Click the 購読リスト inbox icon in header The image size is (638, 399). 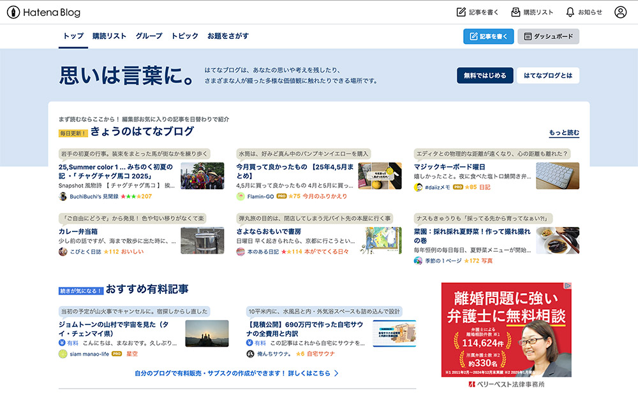[x=516, y=12]
